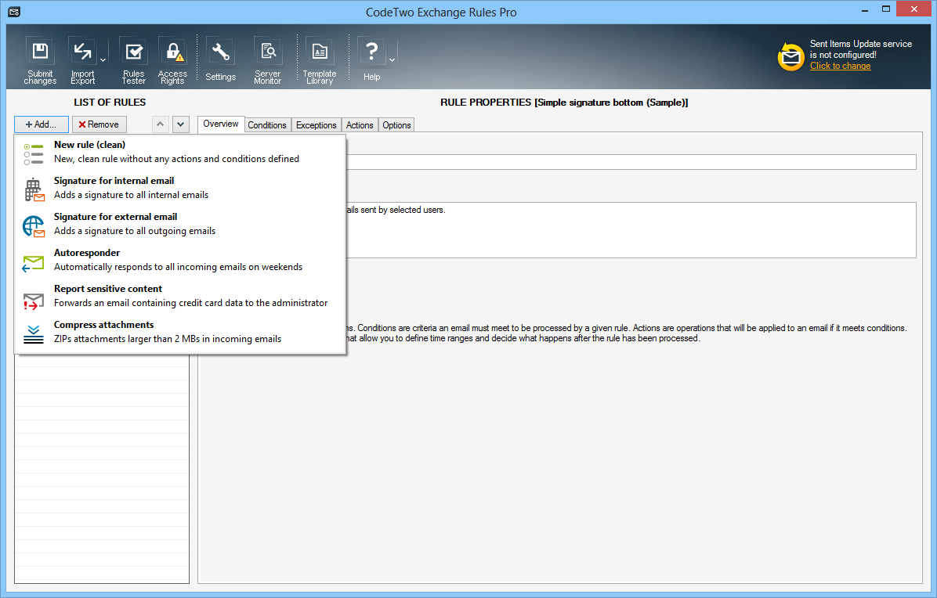This screenshot has width=937, height=598.
Task: Click the Sent Items Update service icon
Action: point(790,56)
